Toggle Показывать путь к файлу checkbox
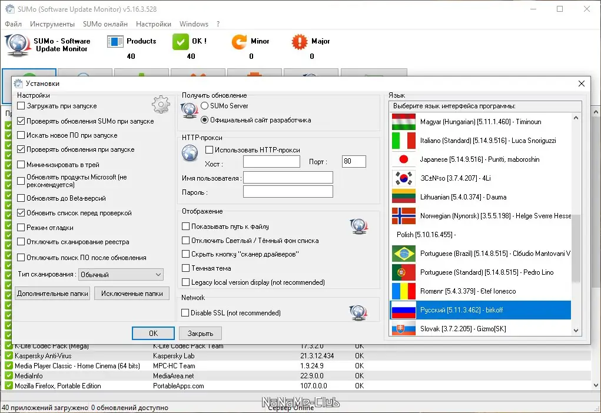 185,227
